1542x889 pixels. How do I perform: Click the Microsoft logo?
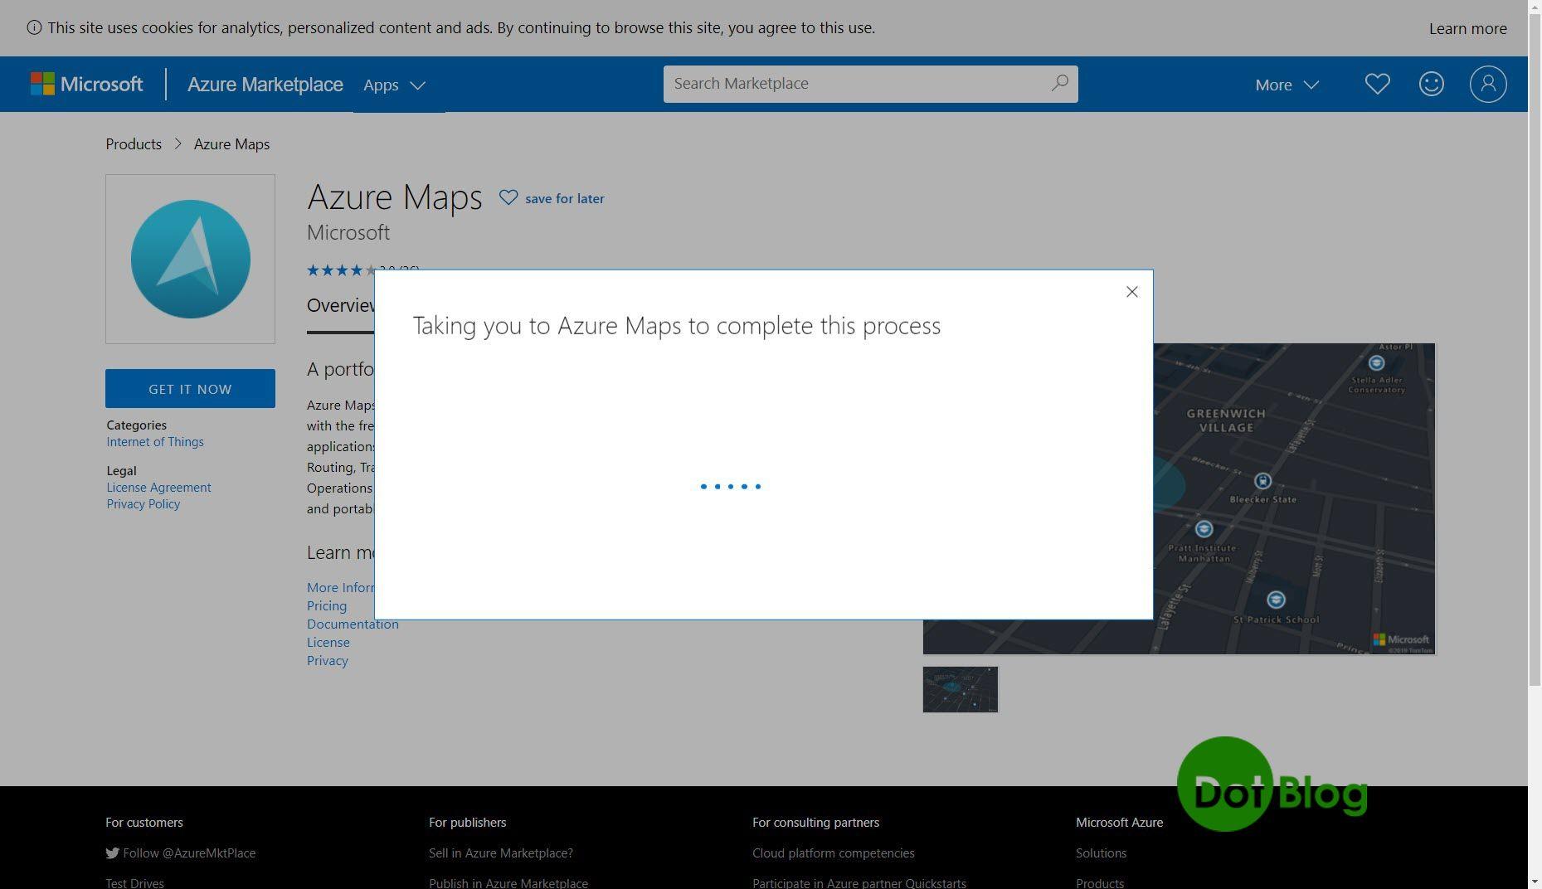85,84
